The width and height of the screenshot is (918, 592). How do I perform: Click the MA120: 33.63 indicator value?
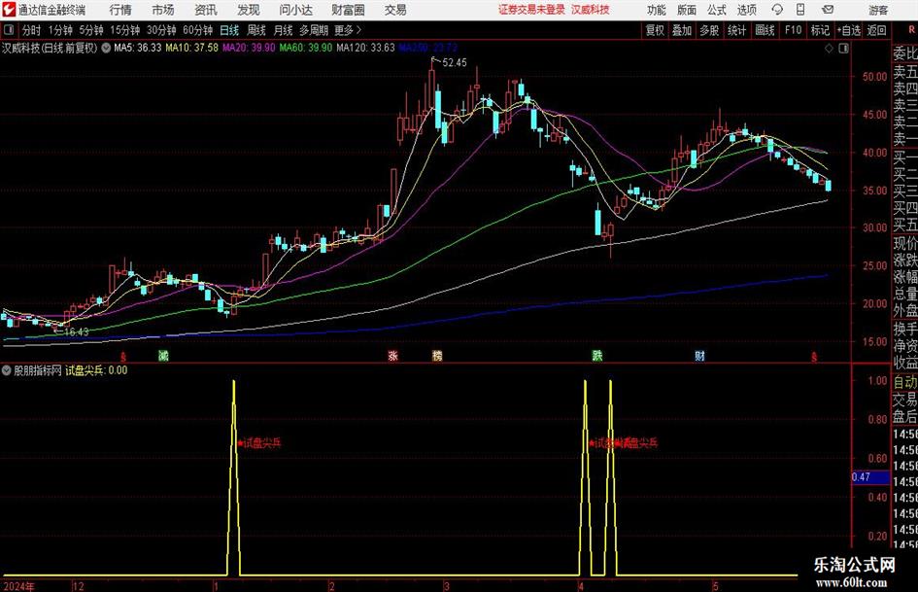(366, 48)
